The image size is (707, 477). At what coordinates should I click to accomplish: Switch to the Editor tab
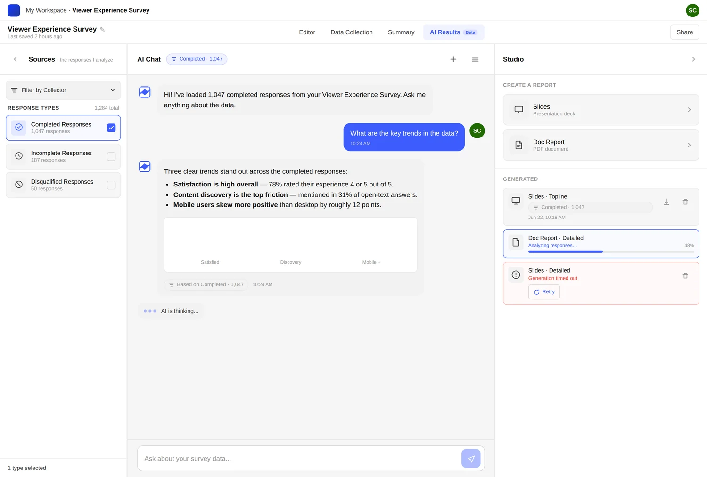(x=307, y=32)
